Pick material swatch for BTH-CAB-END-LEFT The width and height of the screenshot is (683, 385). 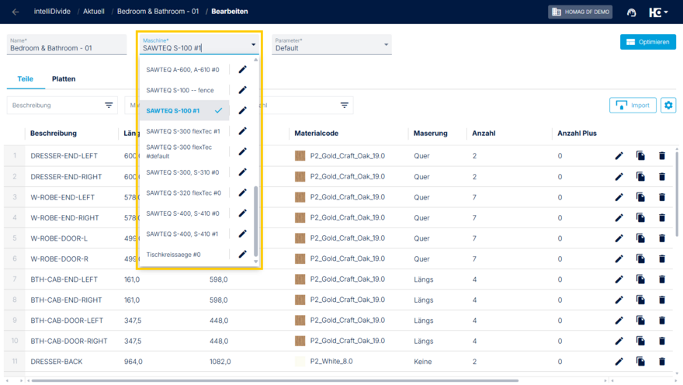tap(300, 279)
